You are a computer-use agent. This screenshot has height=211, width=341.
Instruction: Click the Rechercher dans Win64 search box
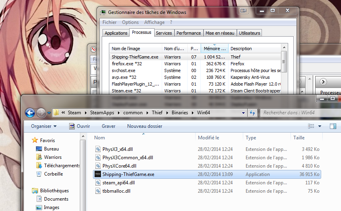click(x=300, y=113)
